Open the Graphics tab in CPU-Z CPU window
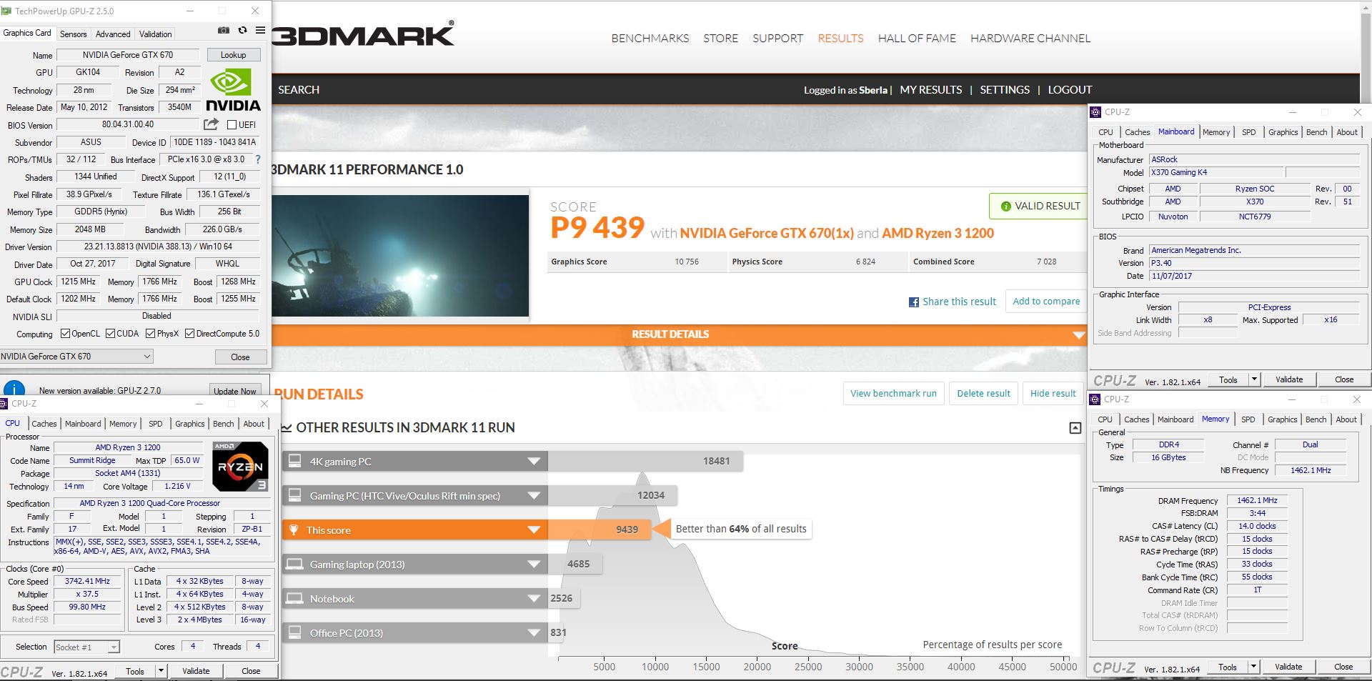 coord(189,424)
